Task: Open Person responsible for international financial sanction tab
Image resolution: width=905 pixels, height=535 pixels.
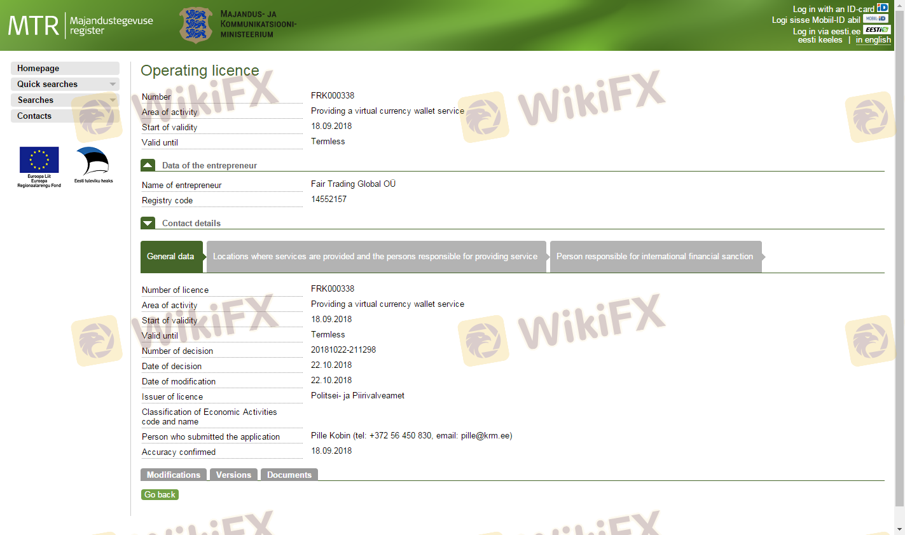Action: (654, 257)
